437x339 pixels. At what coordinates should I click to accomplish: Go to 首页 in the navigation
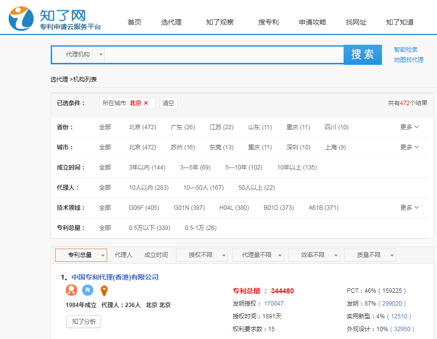134,22
